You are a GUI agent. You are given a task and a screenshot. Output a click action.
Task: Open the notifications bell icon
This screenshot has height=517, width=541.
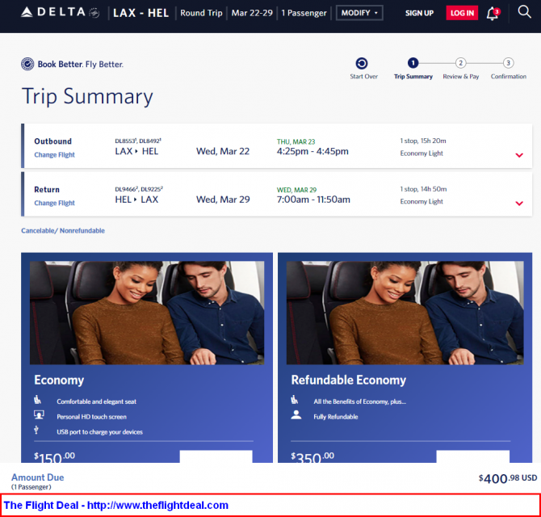(493, 14)
